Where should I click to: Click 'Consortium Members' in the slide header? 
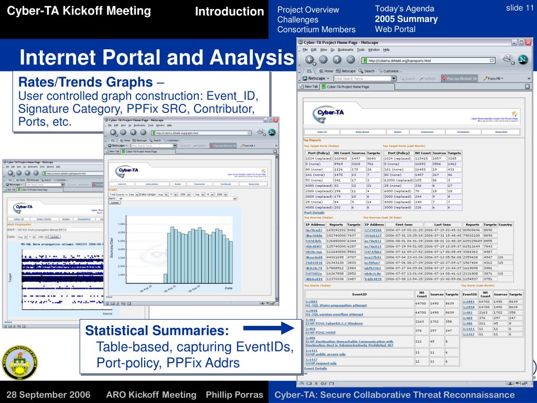click(x=316, y=29)
